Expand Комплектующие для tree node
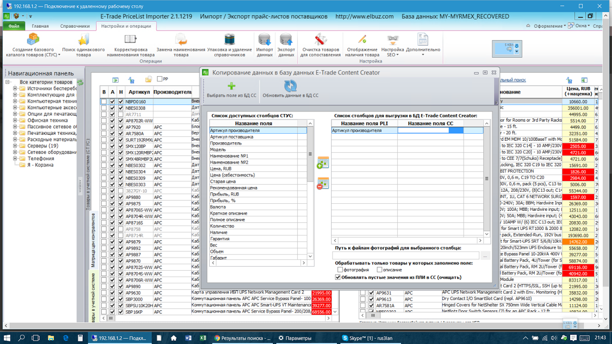This screenshot has width=612, height=344. pos(15,95)
